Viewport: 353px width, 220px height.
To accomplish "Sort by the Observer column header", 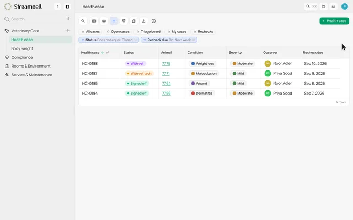I will pyautogui.click(x=270, y=53).
